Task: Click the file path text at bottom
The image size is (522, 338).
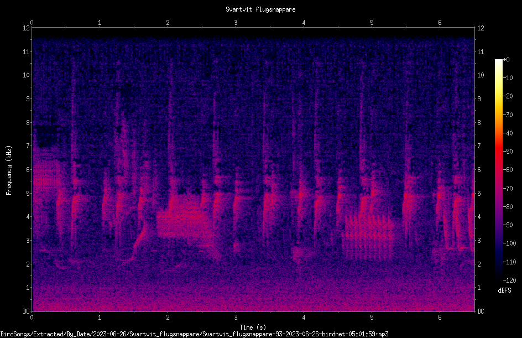Action: click(x=195, y=334)
